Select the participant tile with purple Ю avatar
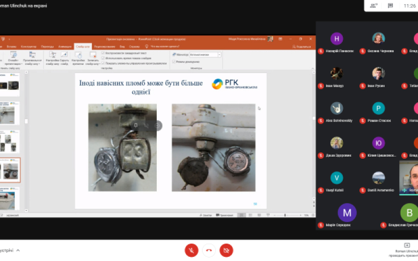The height and width of the screenshot is (261, 418). point(378,148)
